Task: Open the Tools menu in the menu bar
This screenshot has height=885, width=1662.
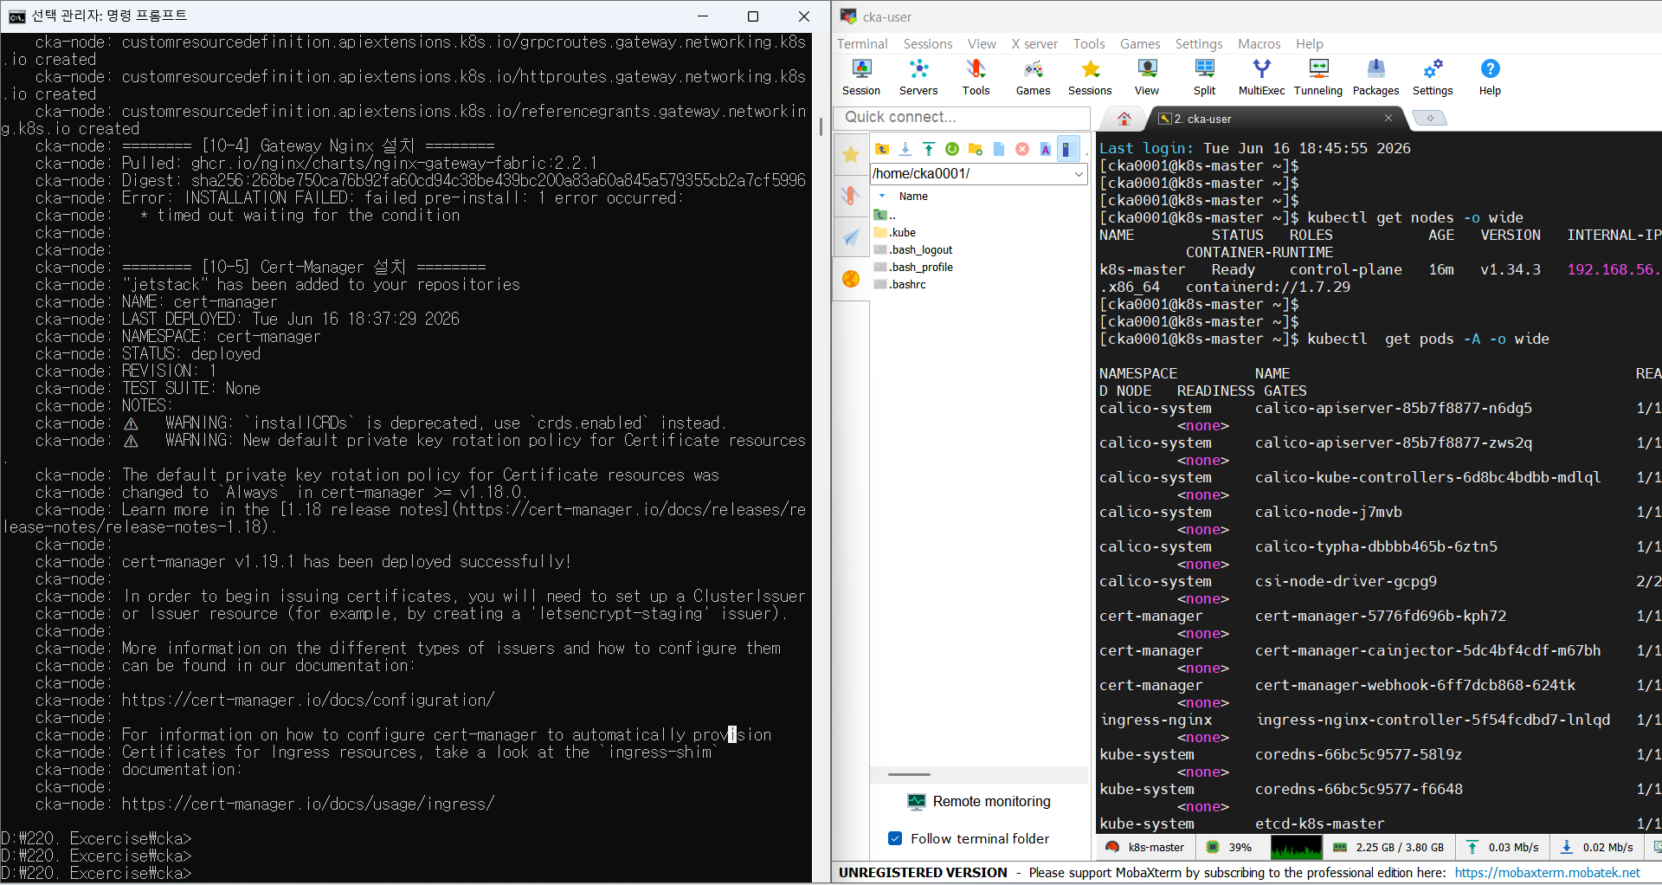Action: (1089, 43)
